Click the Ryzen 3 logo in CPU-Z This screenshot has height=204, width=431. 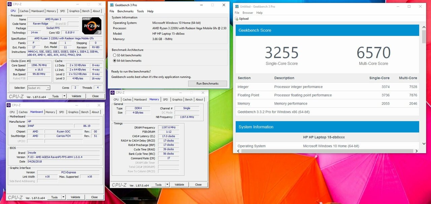pyautogui.click(x=92, y=26)
